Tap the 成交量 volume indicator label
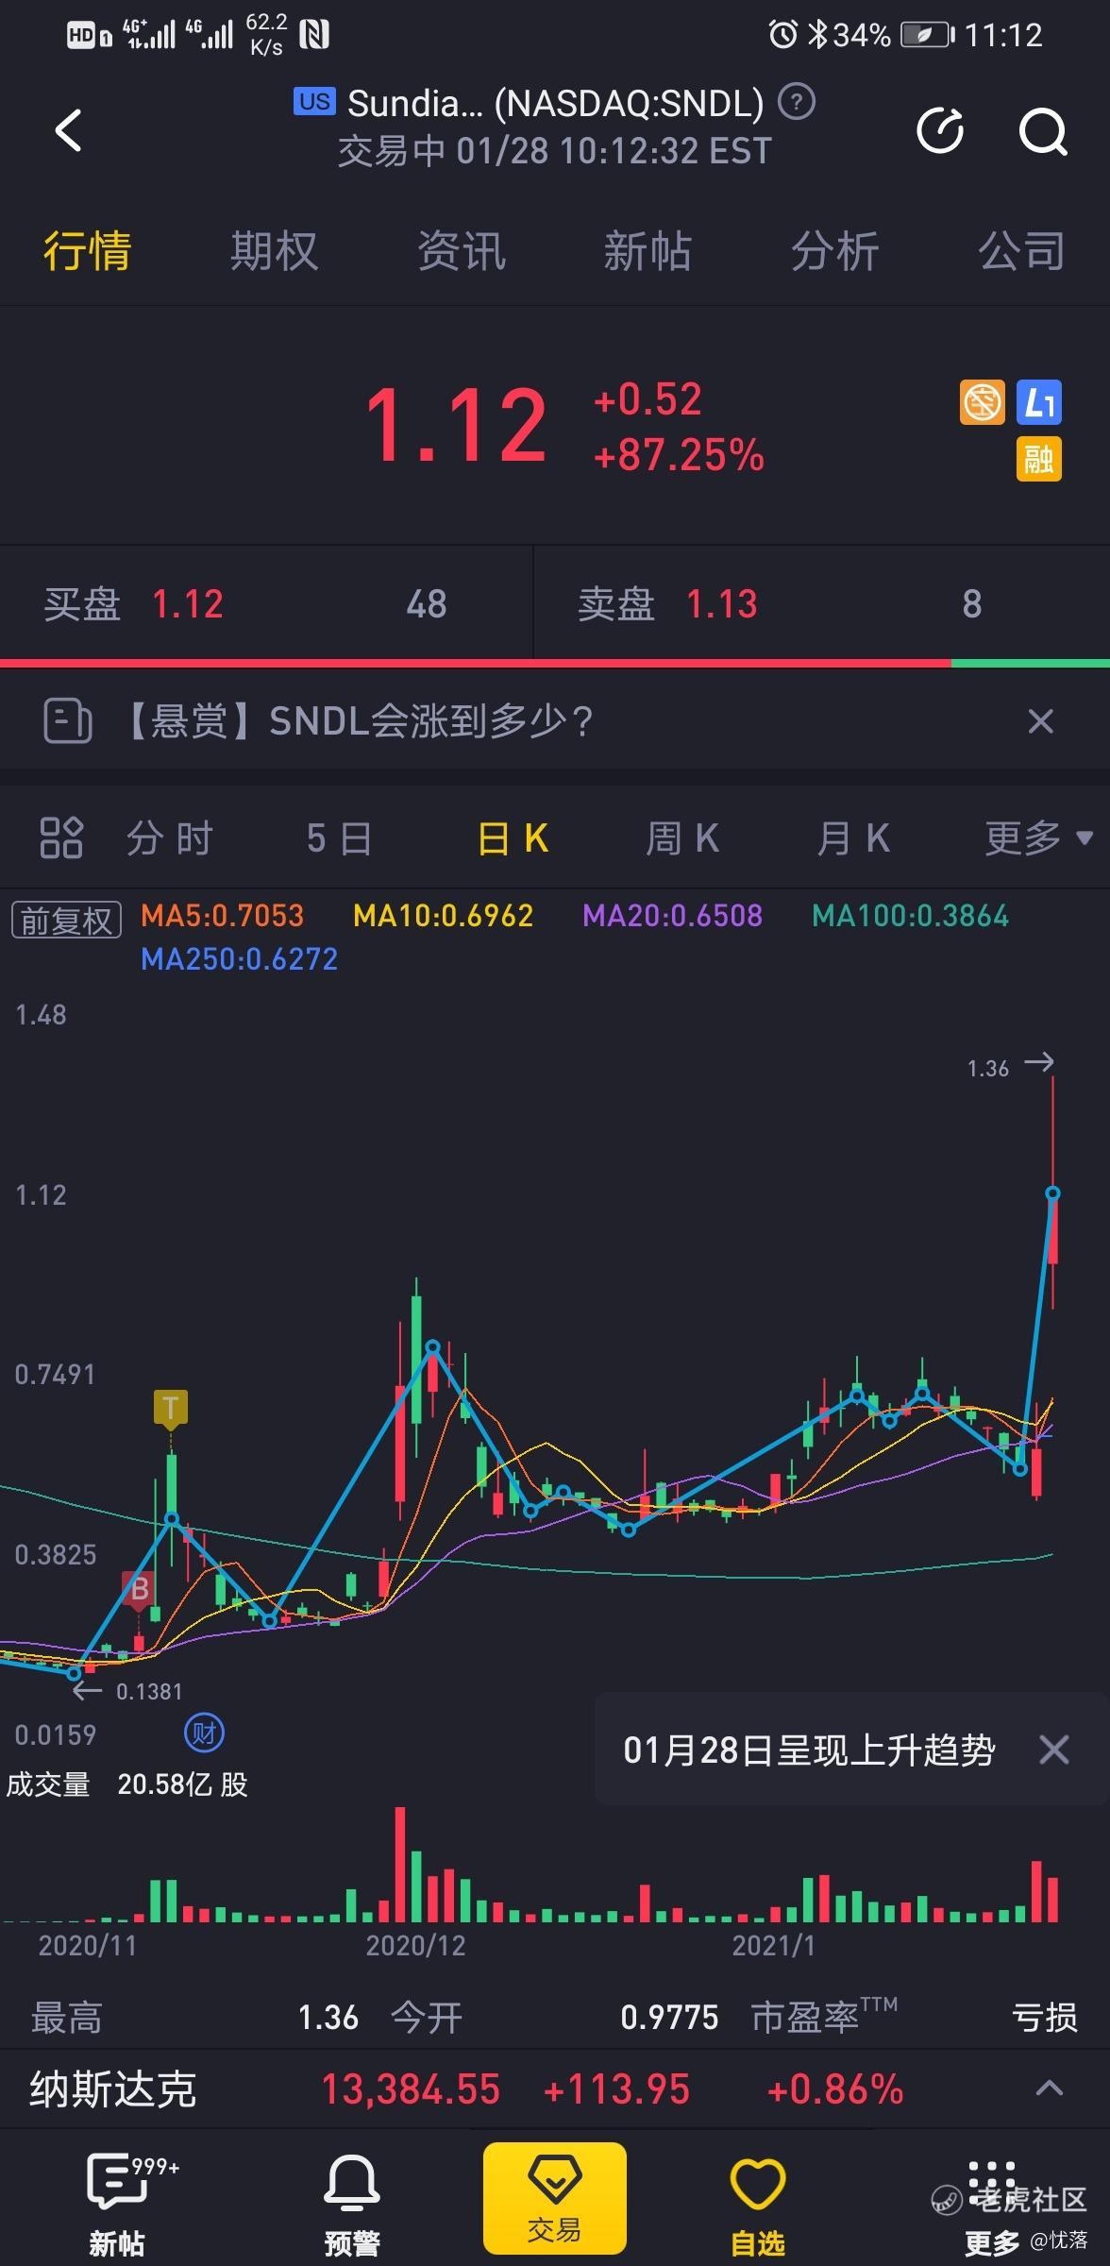The width and height of the screenshot is (1110, 2266). click(x=48, y=1784)
